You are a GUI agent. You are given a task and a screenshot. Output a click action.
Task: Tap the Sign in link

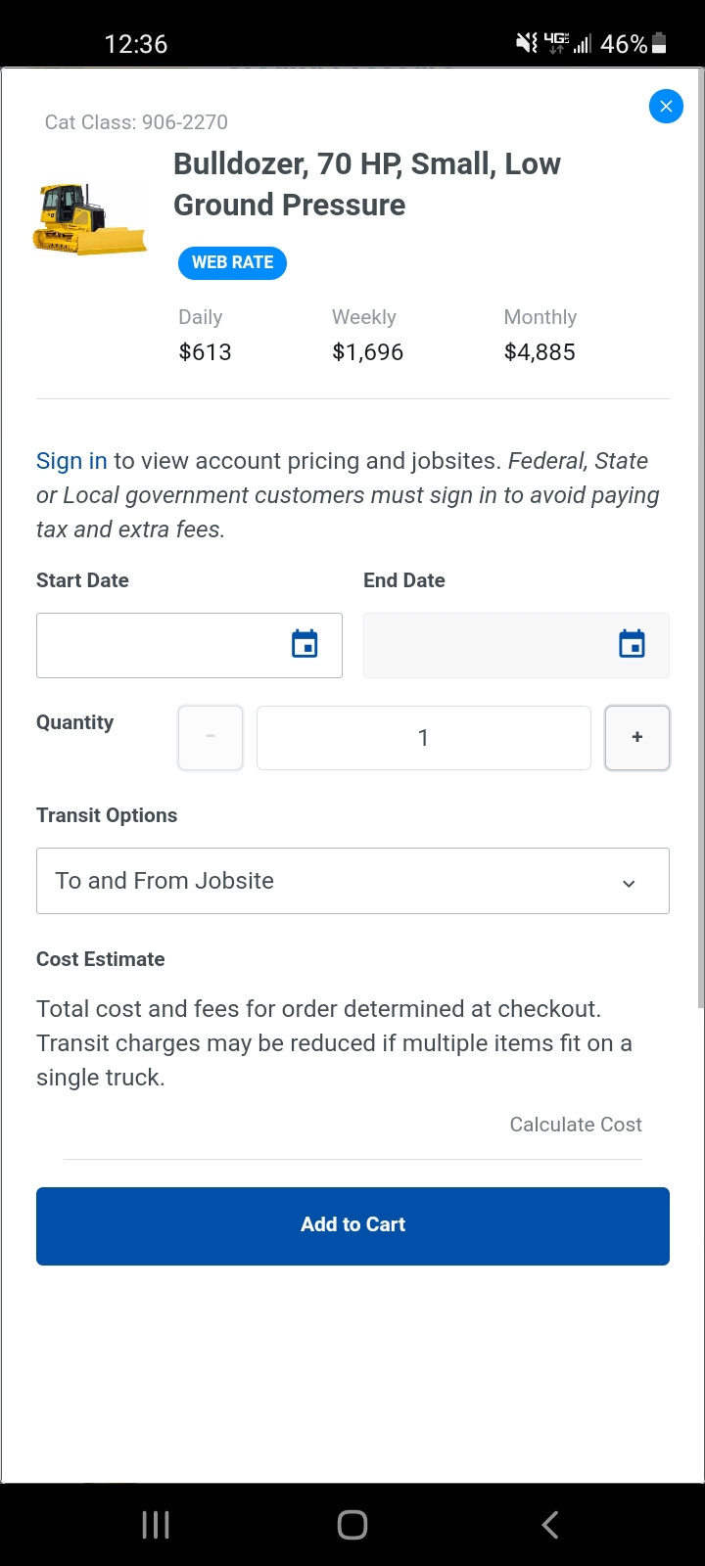(x=71, y=461)
